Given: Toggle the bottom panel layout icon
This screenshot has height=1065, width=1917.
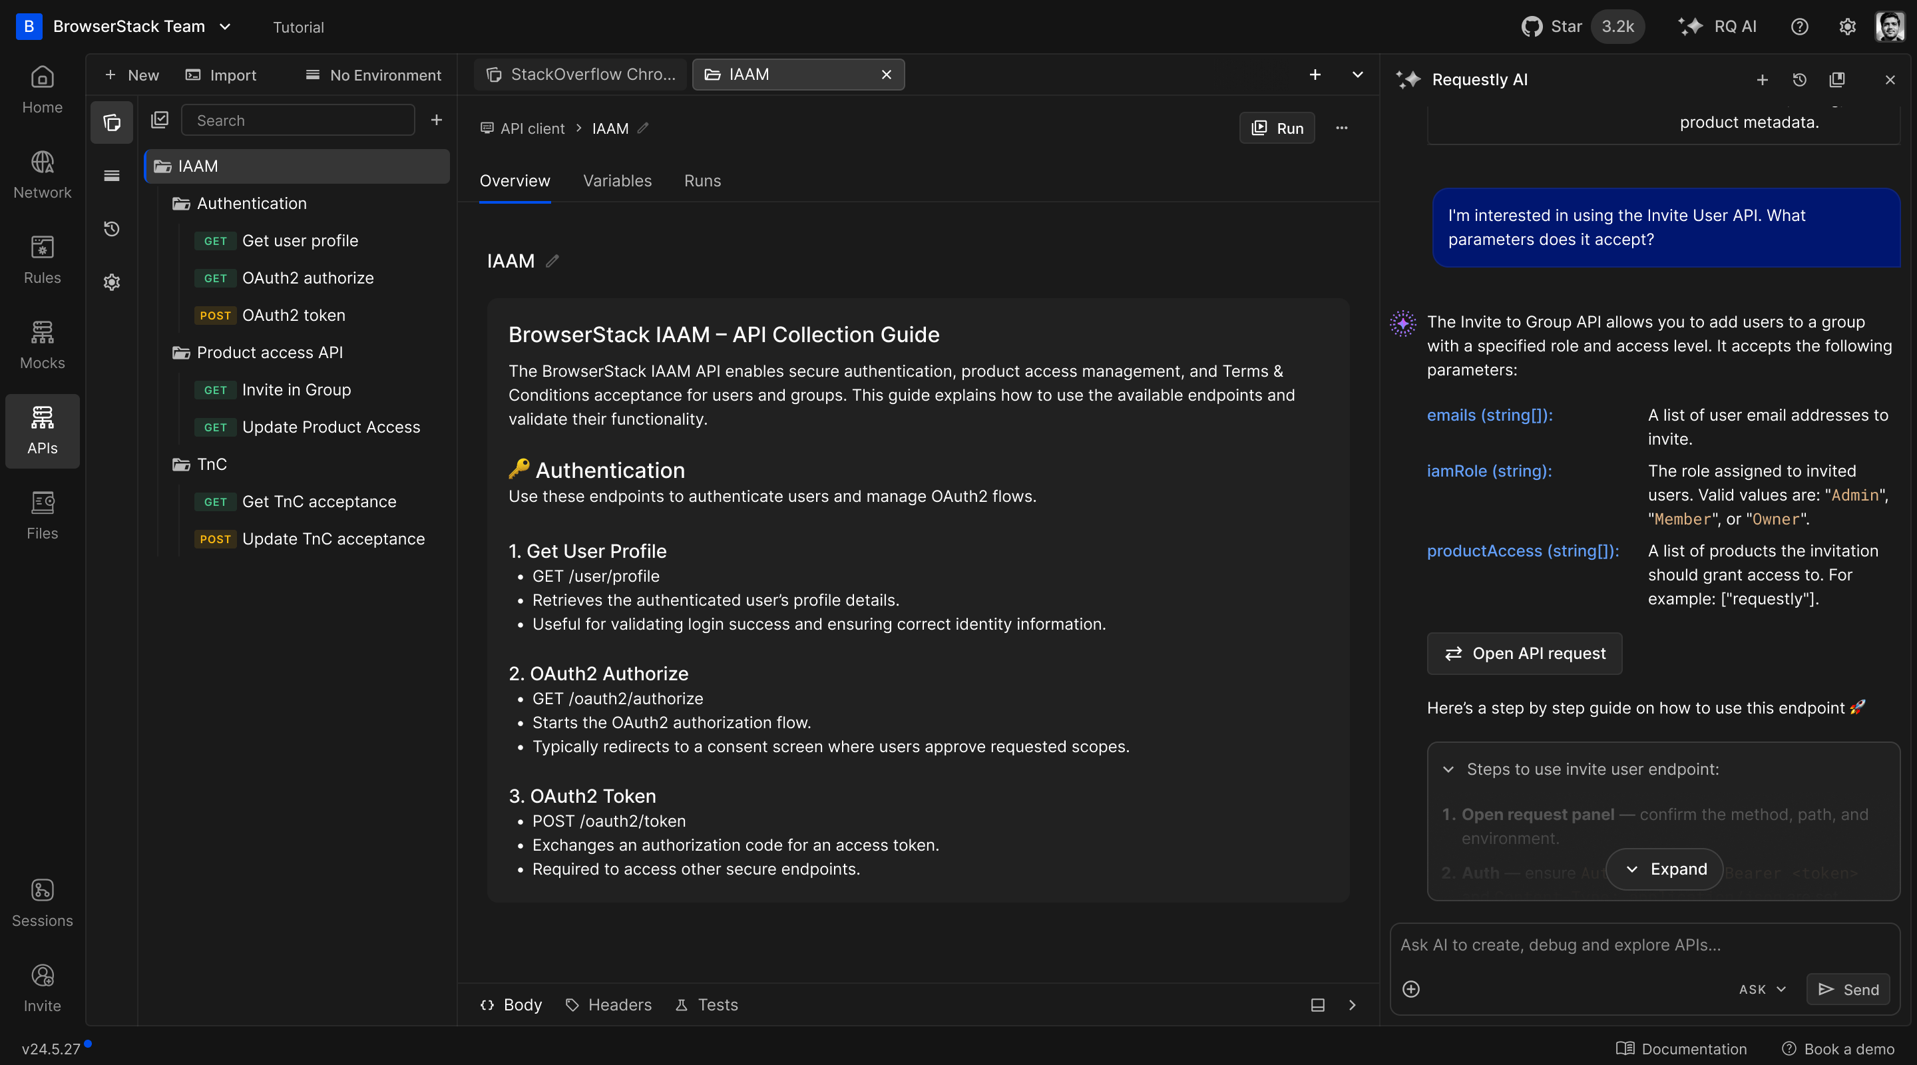Looking at the screenshot, I should pyautogui.click(x=1318, y=1004).
